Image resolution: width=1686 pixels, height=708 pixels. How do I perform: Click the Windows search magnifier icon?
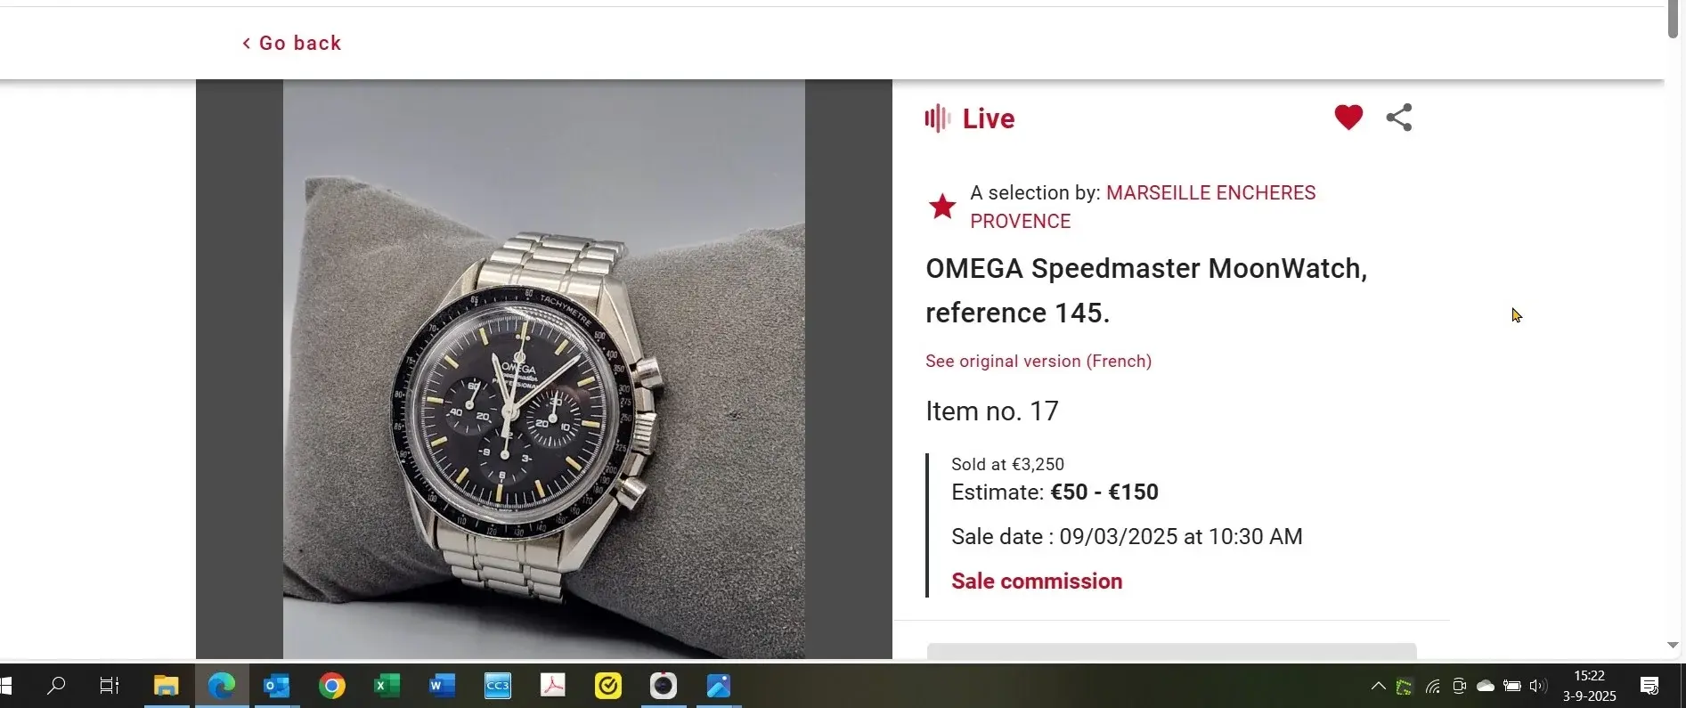[x=56, y=686]
